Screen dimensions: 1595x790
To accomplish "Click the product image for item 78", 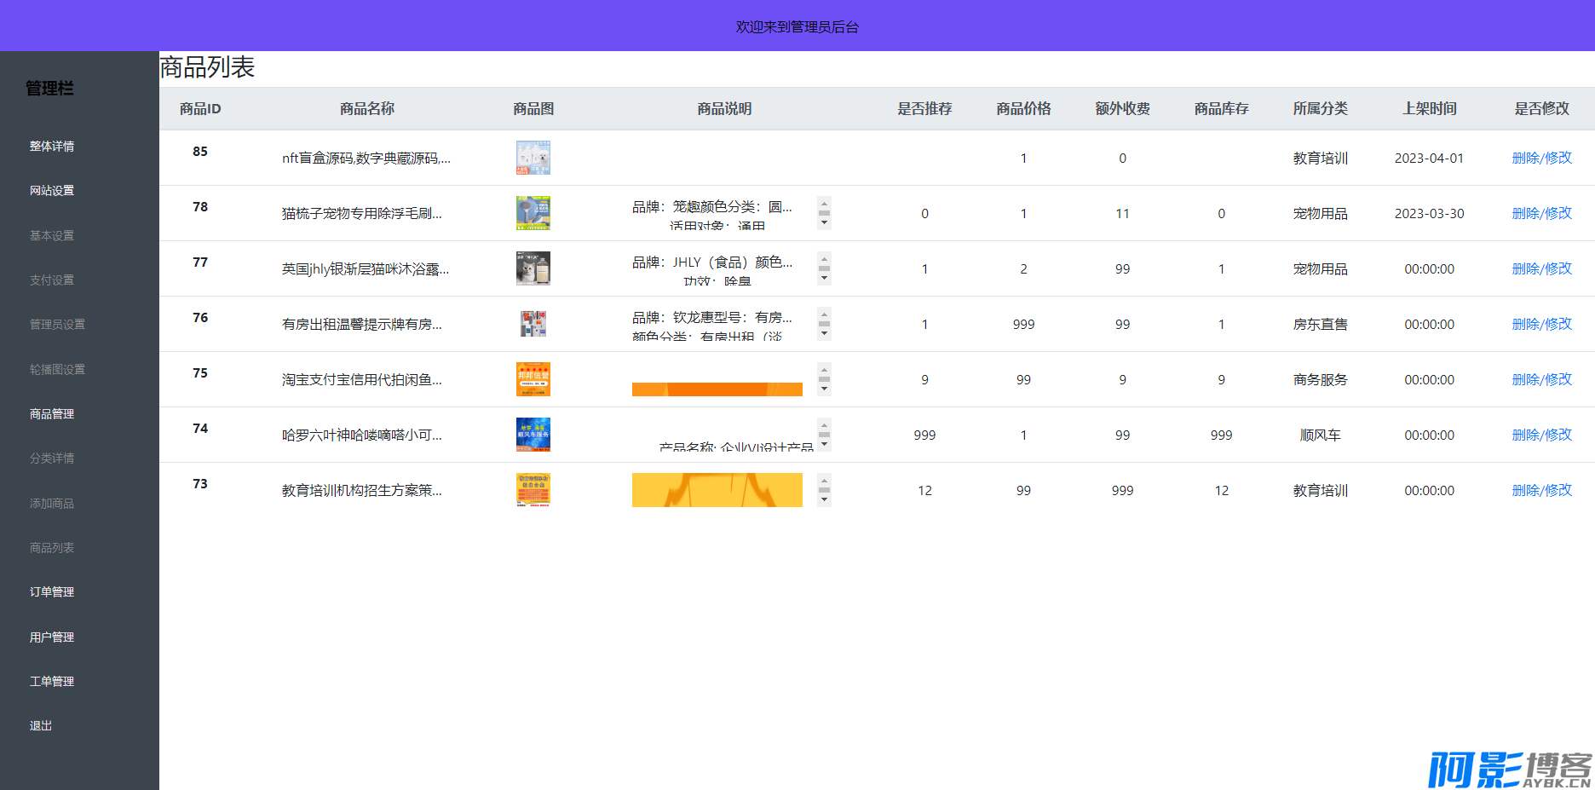I will (533, 213).
